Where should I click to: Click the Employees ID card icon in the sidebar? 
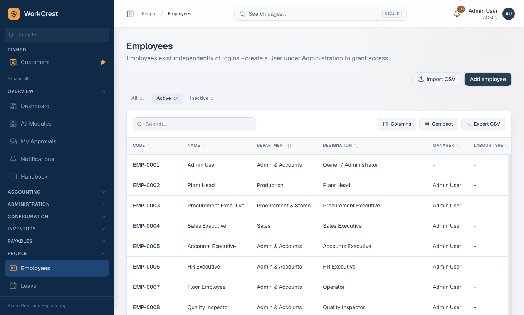coord(13,268)
